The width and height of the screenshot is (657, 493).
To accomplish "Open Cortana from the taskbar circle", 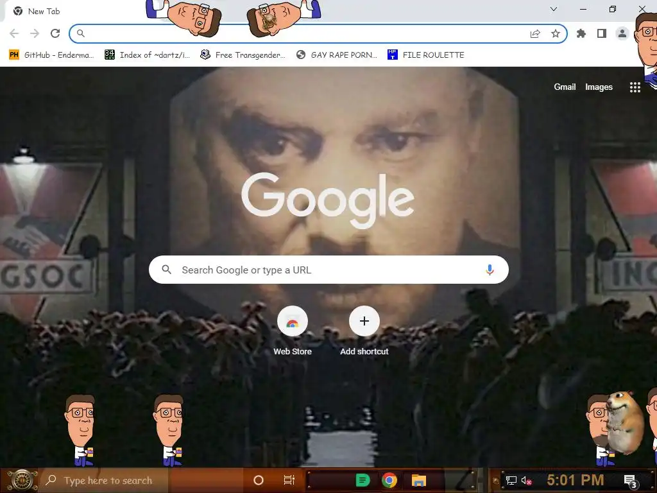I will 259,480.
